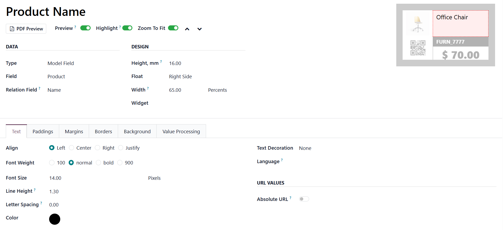Click the Height help question mark icon
This screenshot has height=230, width=503.
pyautogui.click(x=161, y=62)
